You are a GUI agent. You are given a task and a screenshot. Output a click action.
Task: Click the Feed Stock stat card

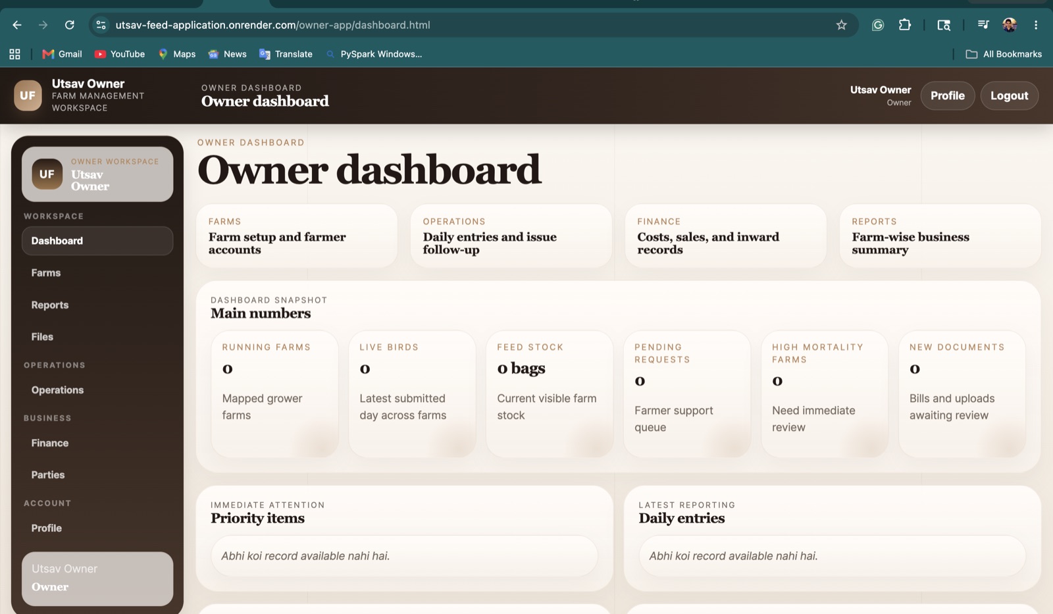click(x=550, y=394)
